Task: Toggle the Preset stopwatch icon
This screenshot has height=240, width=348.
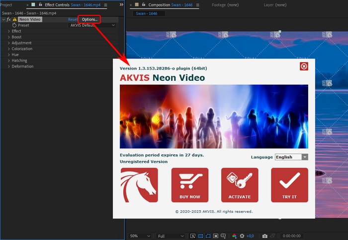Action: tap(14, 25)
